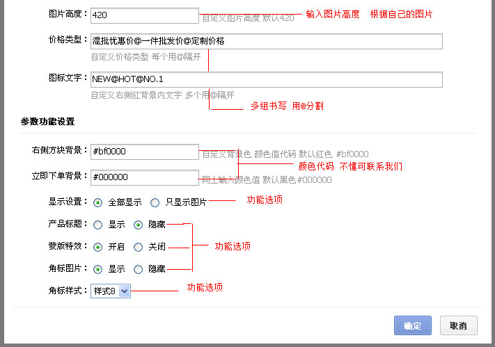Set 产品标题 to 显示
495x347 pixels.
[97, 225]
